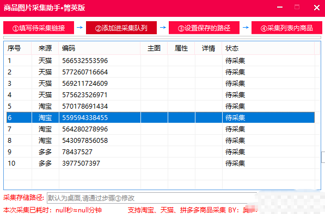Screen dimensions: 325x214
Task: Sort by the 来源 column header
Action: pos(45,48)
